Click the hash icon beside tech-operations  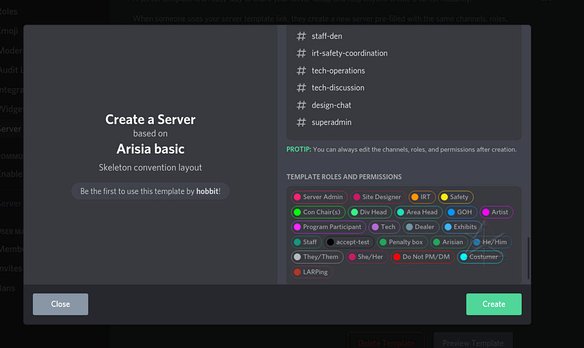click(301, 71)
